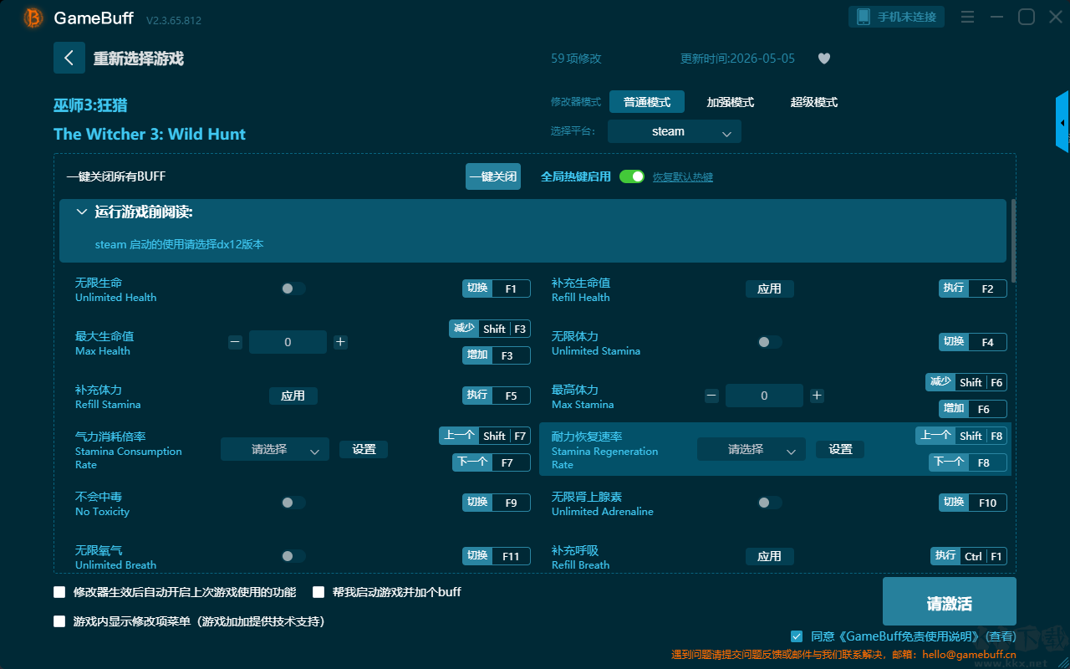Click the F1 hotkey for Unlimited Health

[x=497, y=289]
